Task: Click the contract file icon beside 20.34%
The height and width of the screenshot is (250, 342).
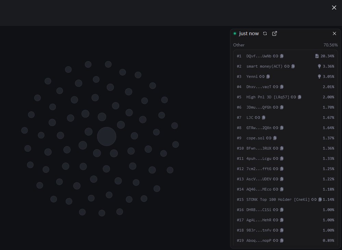Action: point(317,56)
